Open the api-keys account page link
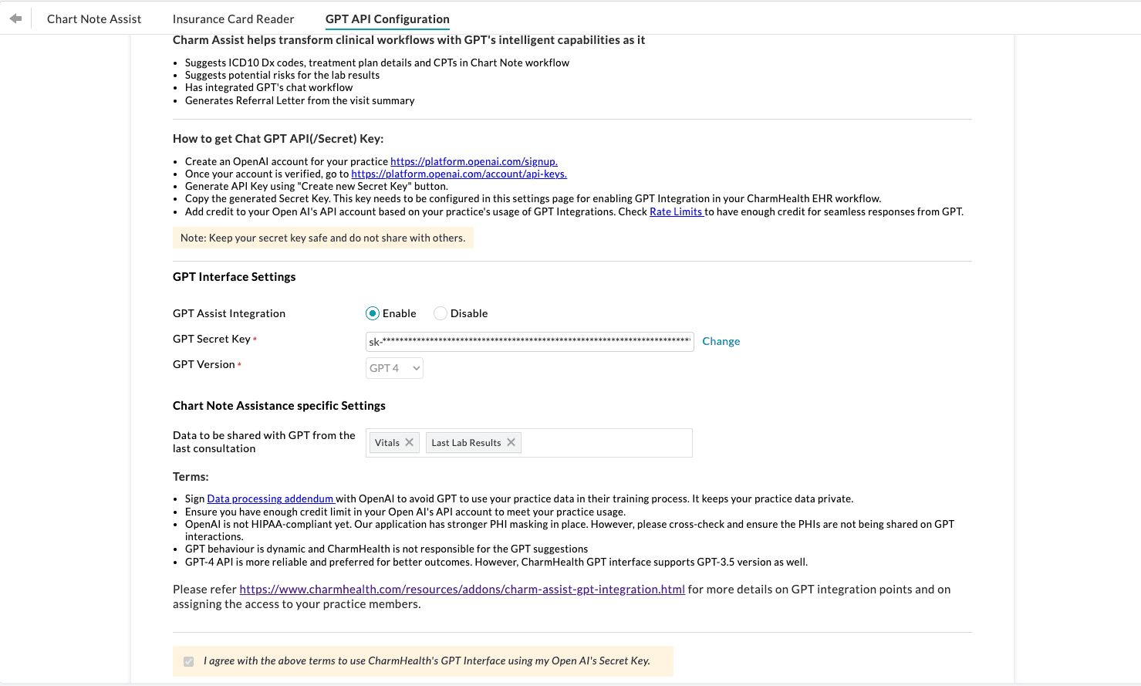This screenshot has width=1141, height=686. [458, 174]
